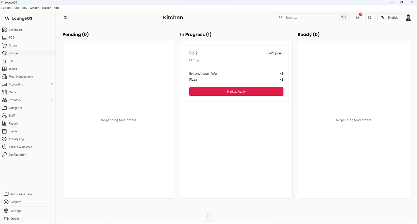The width and height of the screenshot is (417, 224).
Task: Open the Credits page
Action: coord(12,219)
